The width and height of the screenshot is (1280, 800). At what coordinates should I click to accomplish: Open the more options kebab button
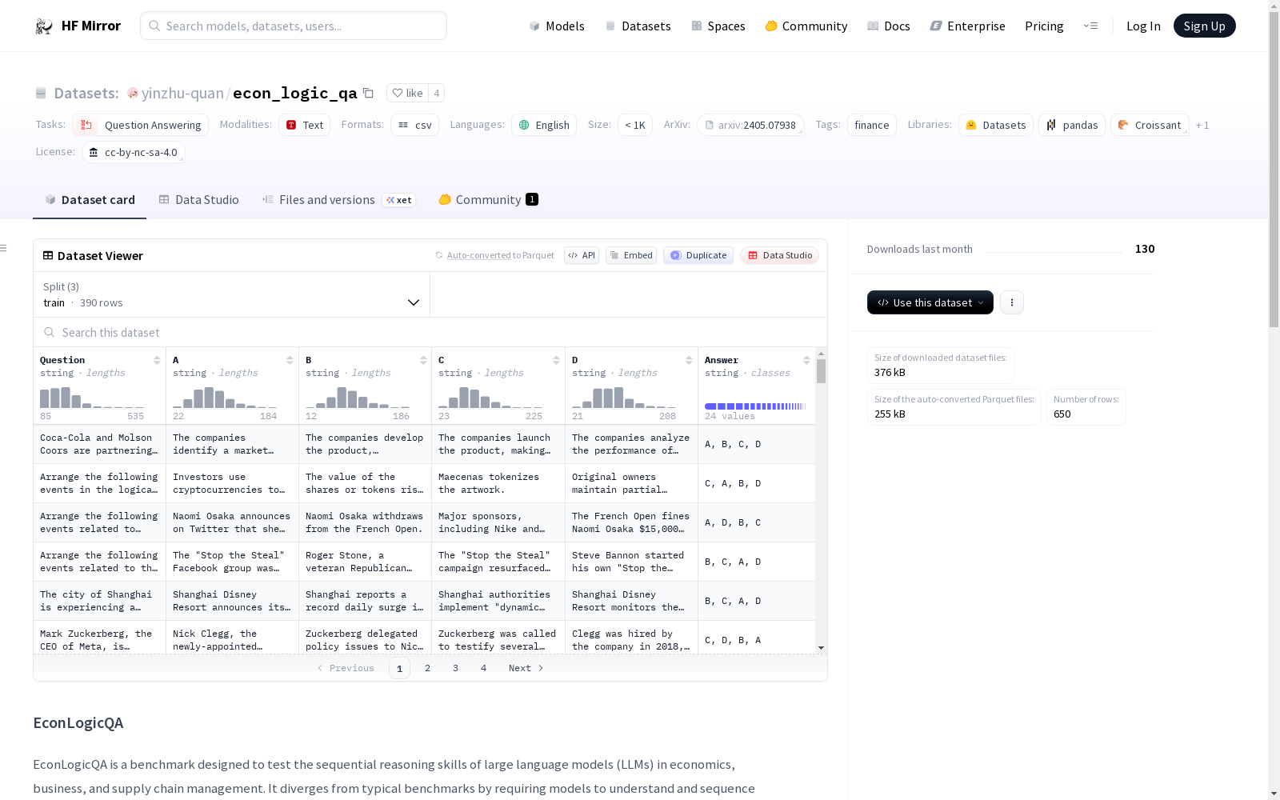(1012, 302)
